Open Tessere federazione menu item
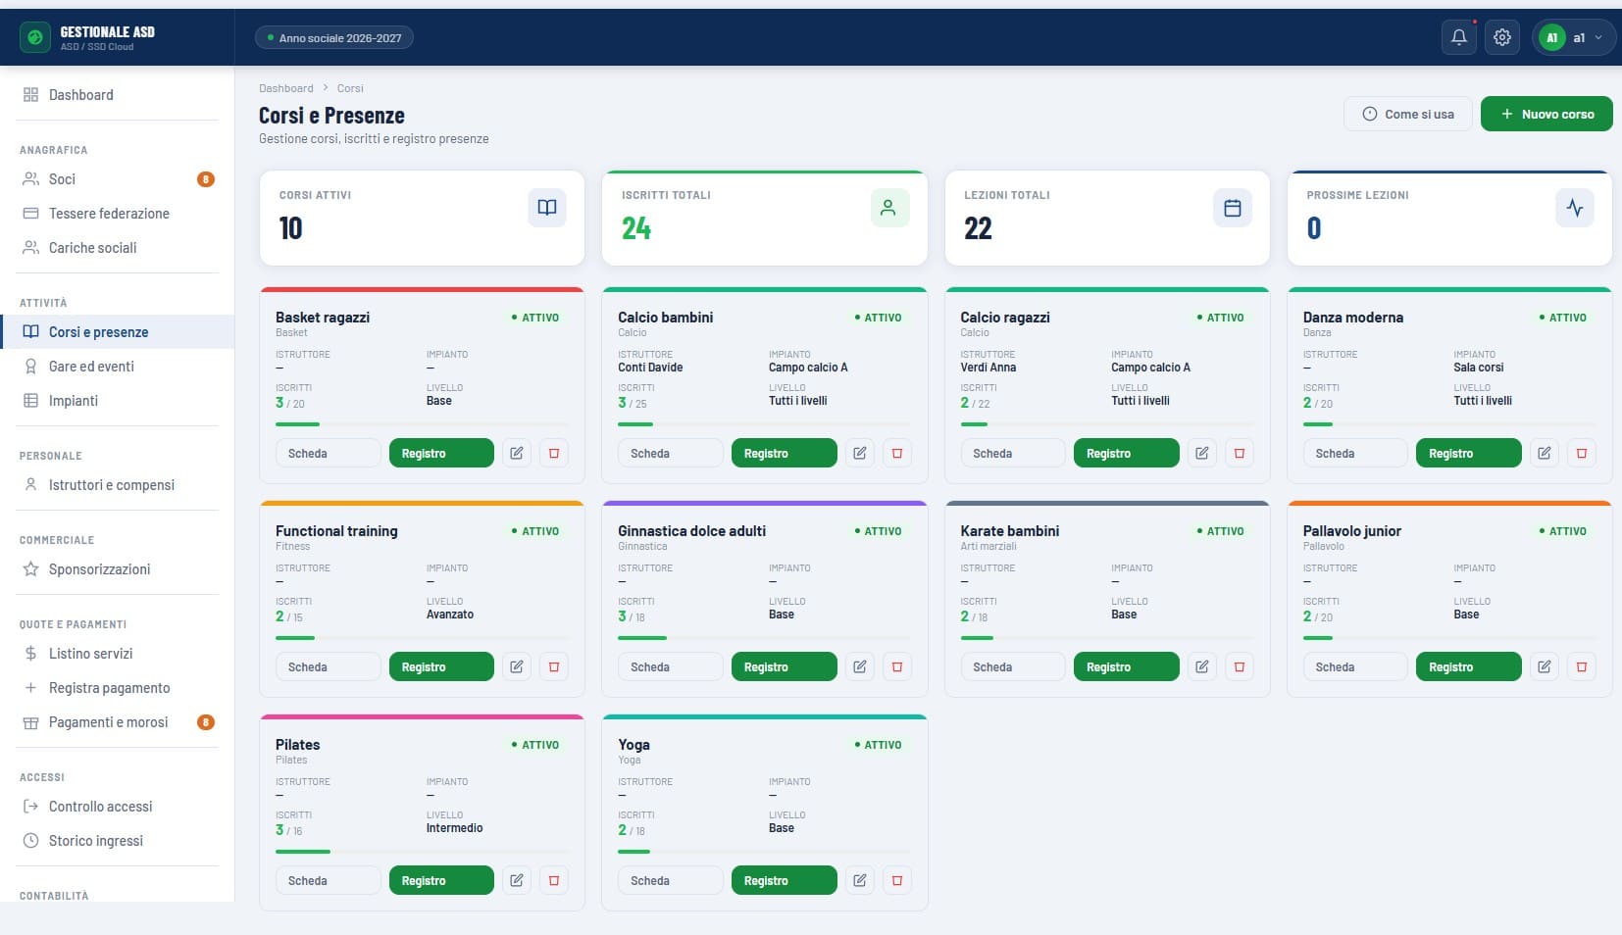The width and height of the screenshot is (1622, 935). tap(117, 214)
